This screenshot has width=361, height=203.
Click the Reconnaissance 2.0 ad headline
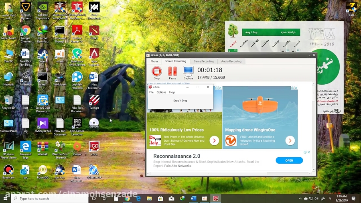[176, 156]
